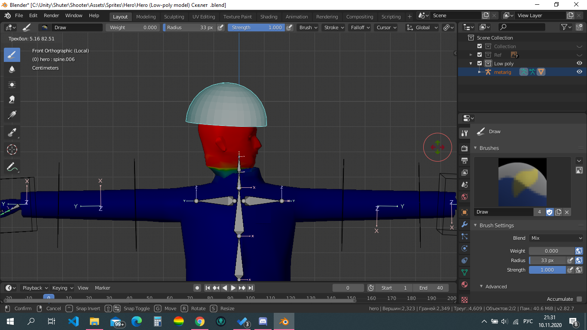587x330 pixels.
Task: Open View Layer properties tab
Action: 464,173
